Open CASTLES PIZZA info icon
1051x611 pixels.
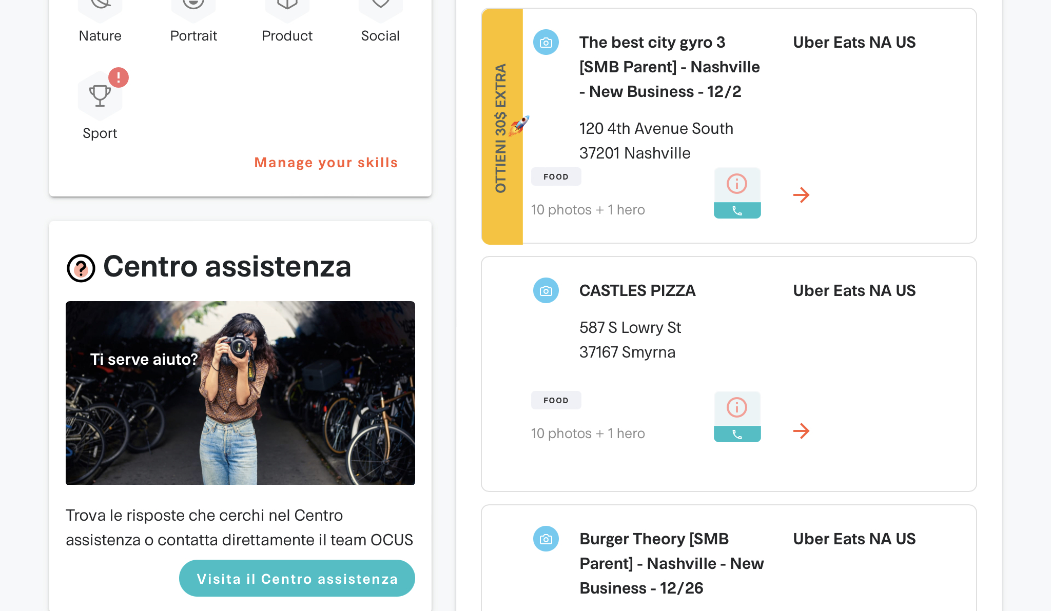click(x=737, y=408)
